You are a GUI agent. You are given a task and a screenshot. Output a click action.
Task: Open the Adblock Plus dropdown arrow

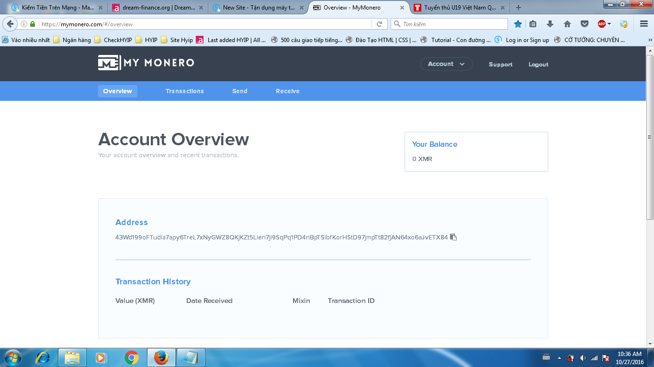pos(609,24)
